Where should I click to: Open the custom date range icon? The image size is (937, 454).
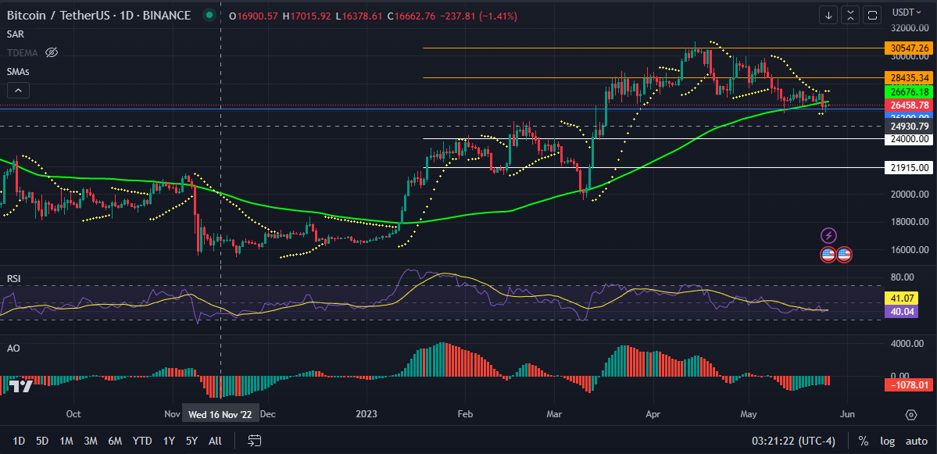tap(254, 441)
